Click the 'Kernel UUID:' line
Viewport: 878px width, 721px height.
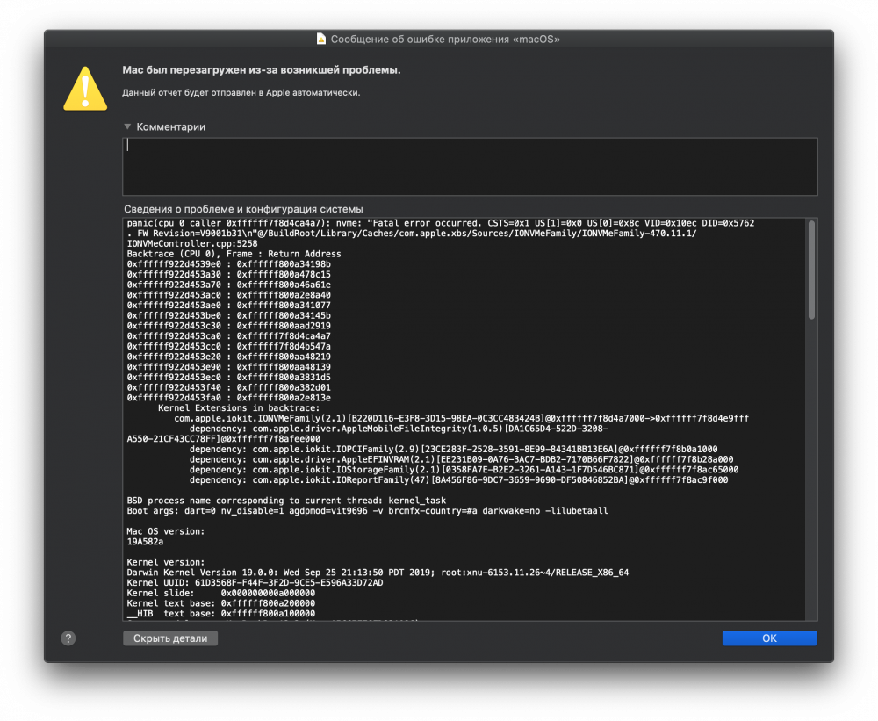pyautogui.click(x=255, y=582)
